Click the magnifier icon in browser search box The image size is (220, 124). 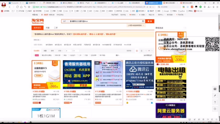[159, 7]
